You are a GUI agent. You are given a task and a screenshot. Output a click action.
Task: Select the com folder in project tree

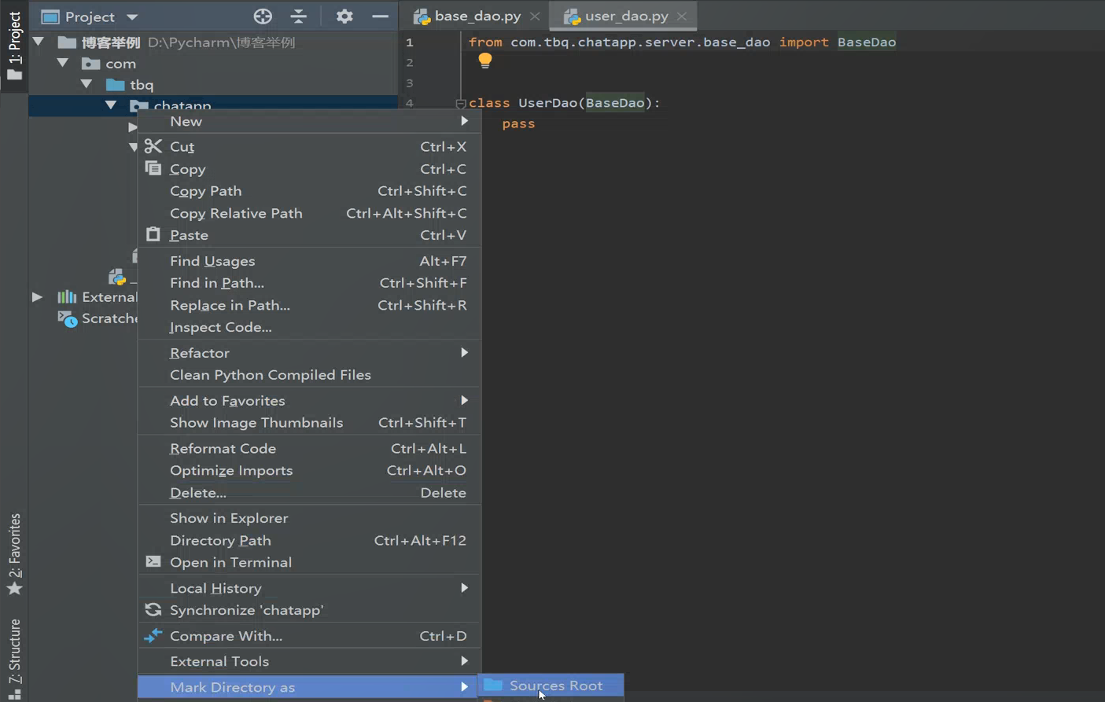coord(120,63)
